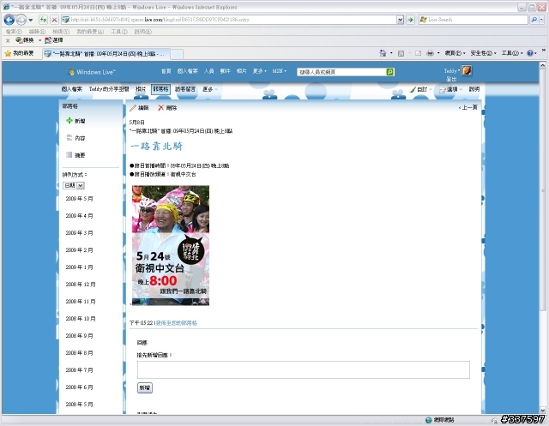Open the 工具 menu in menu bar
549x426 pixels.
(119, 32)
